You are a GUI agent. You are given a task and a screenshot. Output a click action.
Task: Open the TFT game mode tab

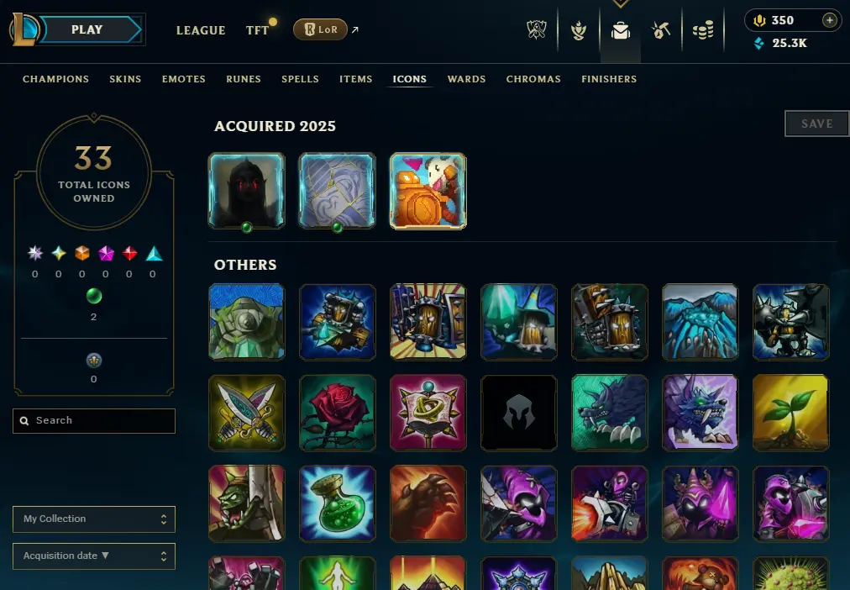point(258,30)
